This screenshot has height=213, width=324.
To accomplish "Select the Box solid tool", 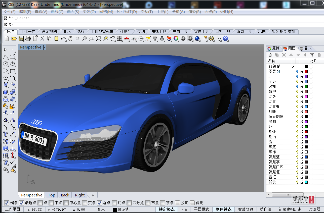I will [x=6, y=92].
